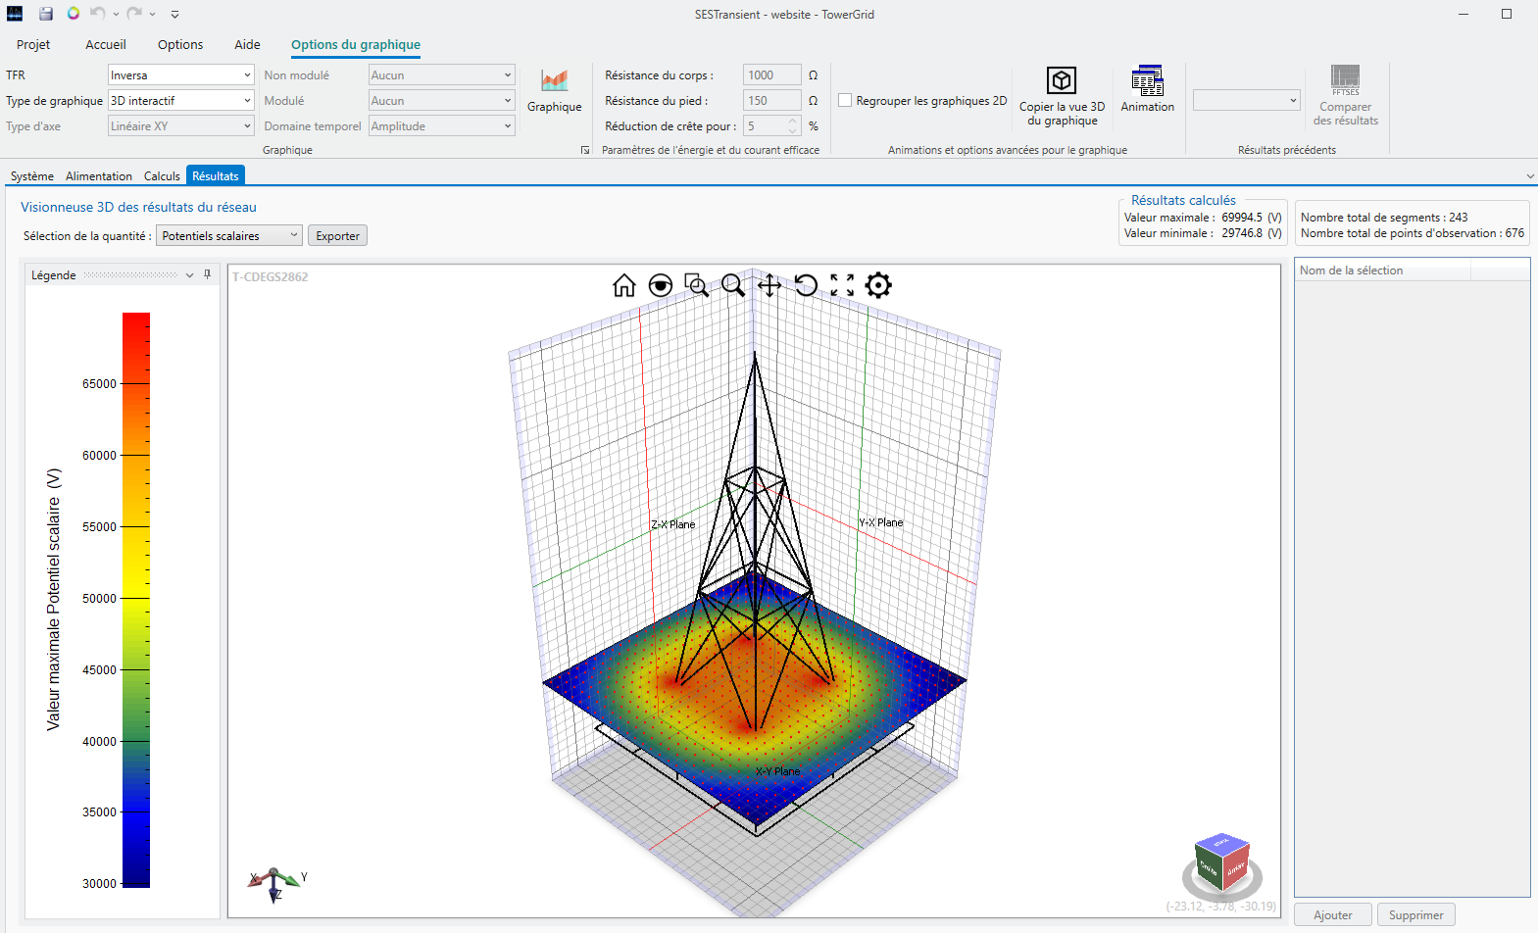1538x933 pixels.
Task: Click the Ajouter button
Action: 1332,915
